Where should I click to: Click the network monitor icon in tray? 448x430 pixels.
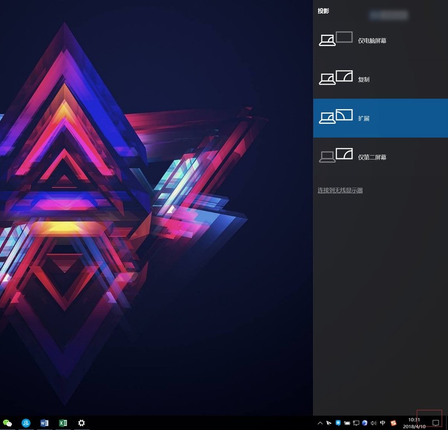point(356,423)
